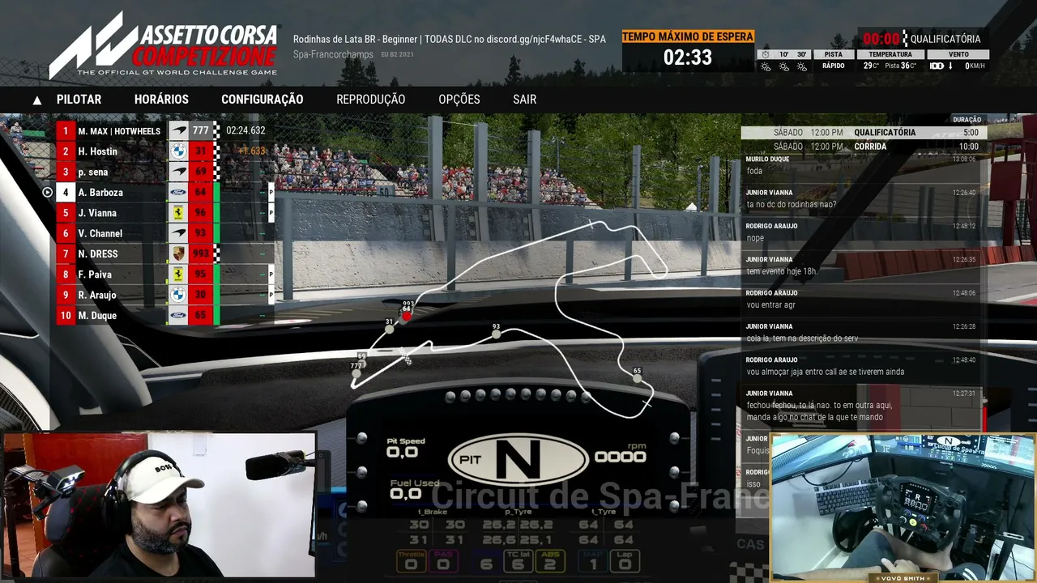Click the +1.633 gap time
1037x583 pixels.
coord(252,151)
